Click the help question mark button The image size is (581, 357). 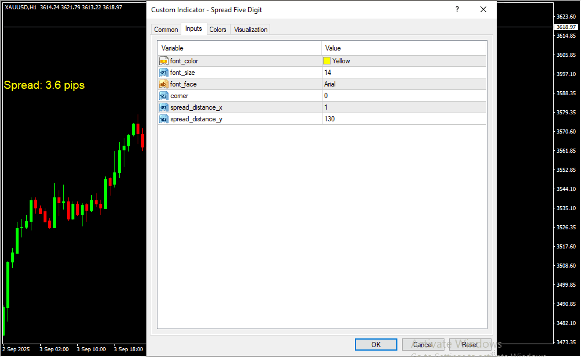(457, 10)
